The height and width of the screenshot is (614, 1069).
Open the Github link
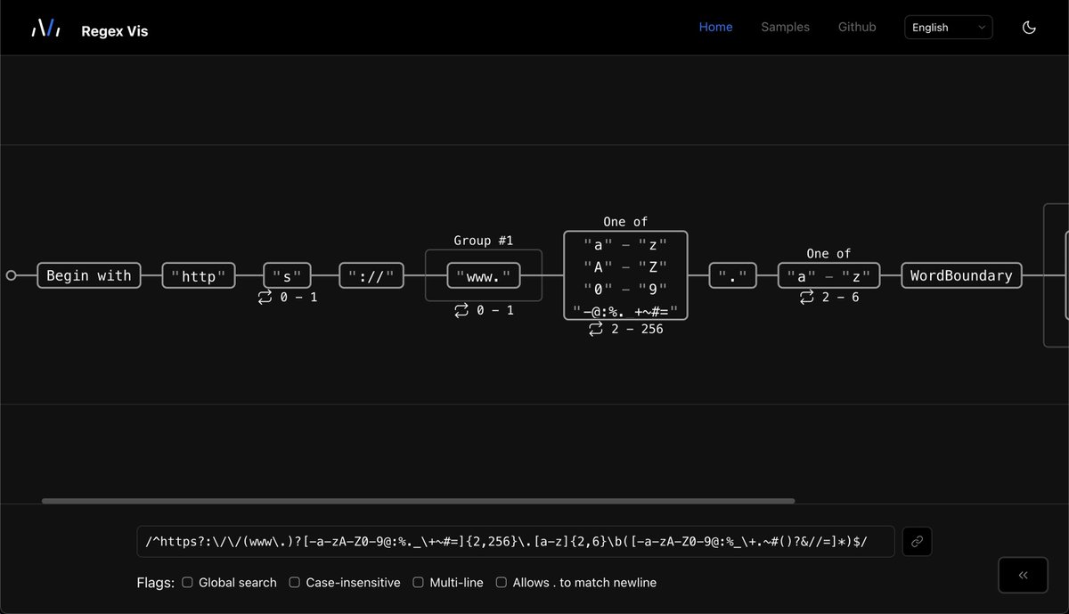click(x=857, y=27)
